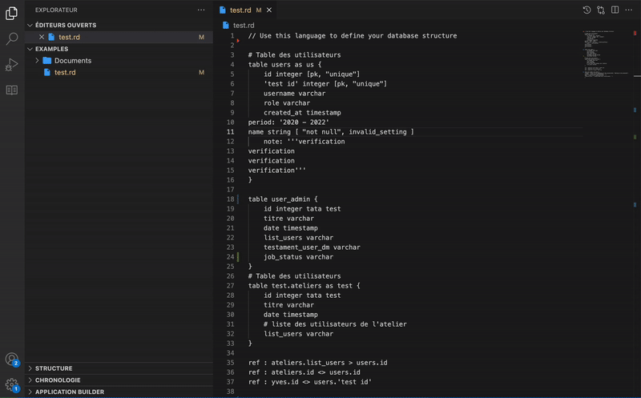Expand the Chronologie section
Image resolution: width=641 pixels, height=398 pixels.
click(30, 380)
